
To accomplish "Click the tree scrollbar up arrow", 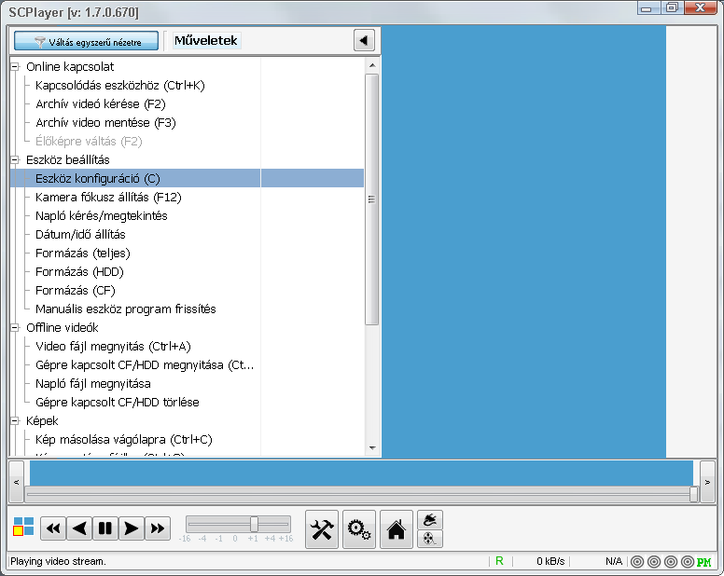I will 372,65.
